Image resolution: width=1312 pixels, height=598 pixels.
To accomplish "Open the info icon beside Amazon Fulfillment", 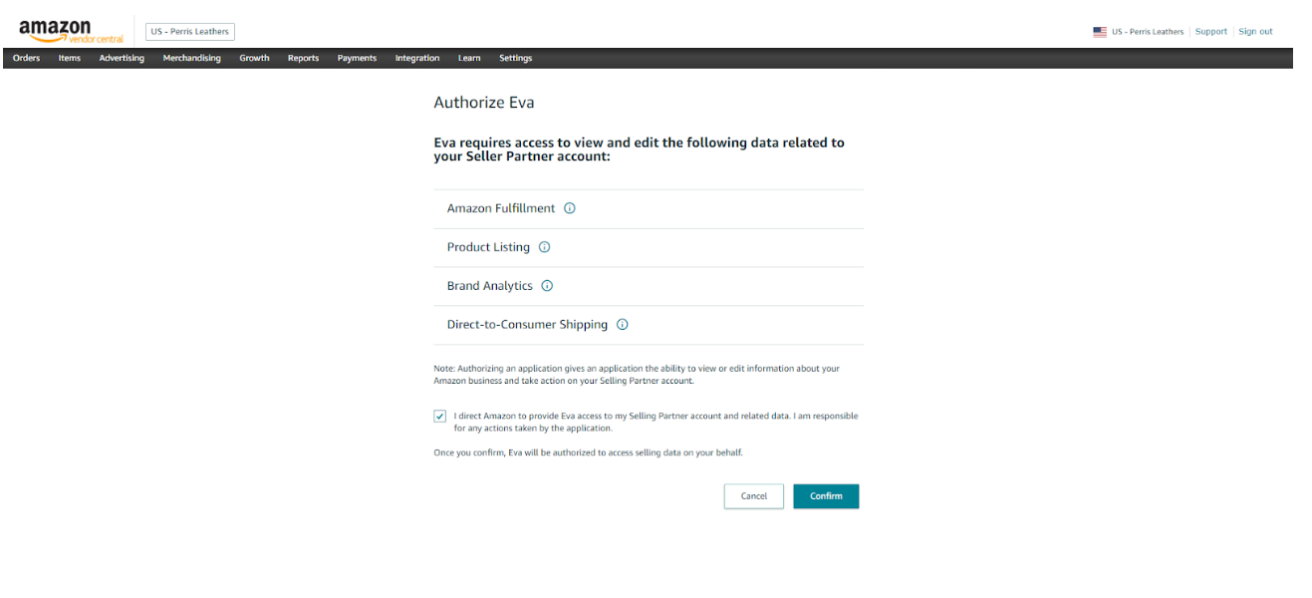I will (569, 207).
